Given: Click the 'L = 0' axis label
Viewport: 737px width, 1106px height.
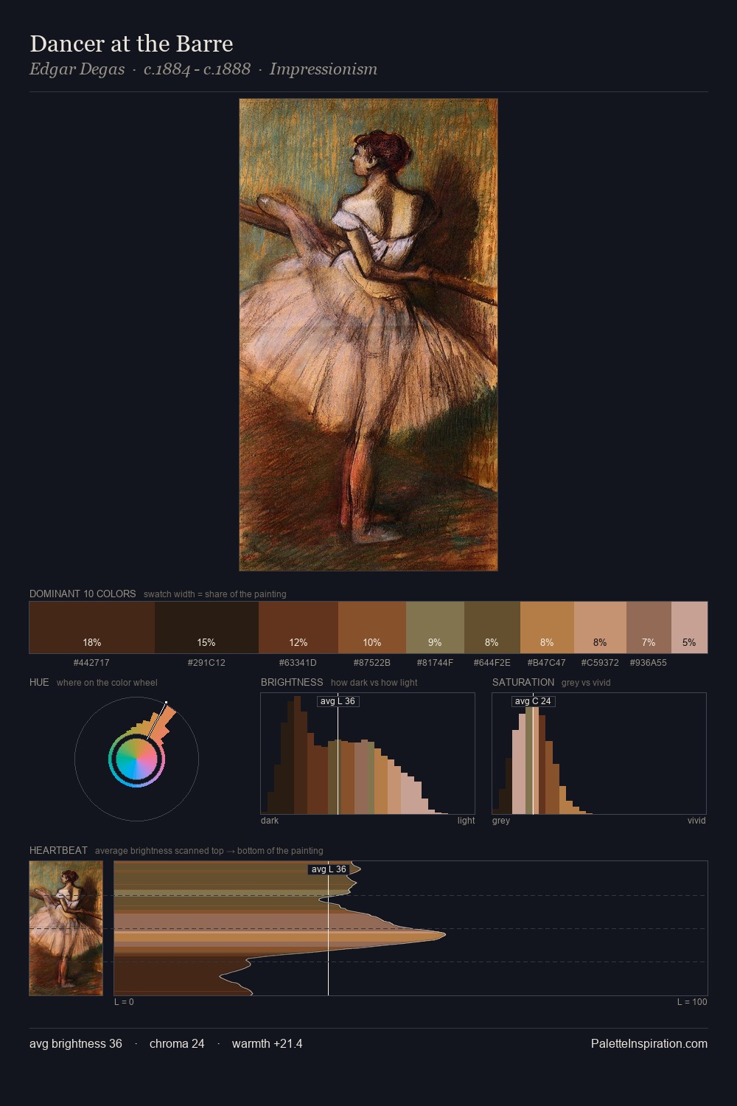Looking at the screenshot, I should [x=124, y=1002].
